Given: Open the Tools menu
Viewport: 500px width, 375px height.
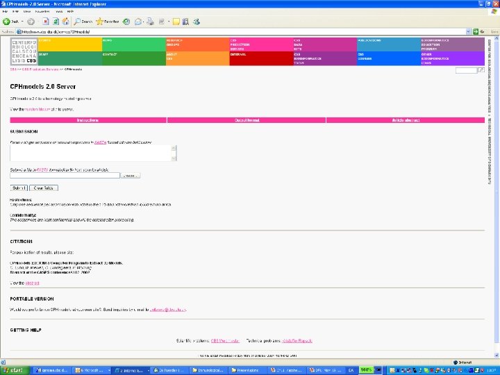Looking at the screenshot, I should (59, 12).
